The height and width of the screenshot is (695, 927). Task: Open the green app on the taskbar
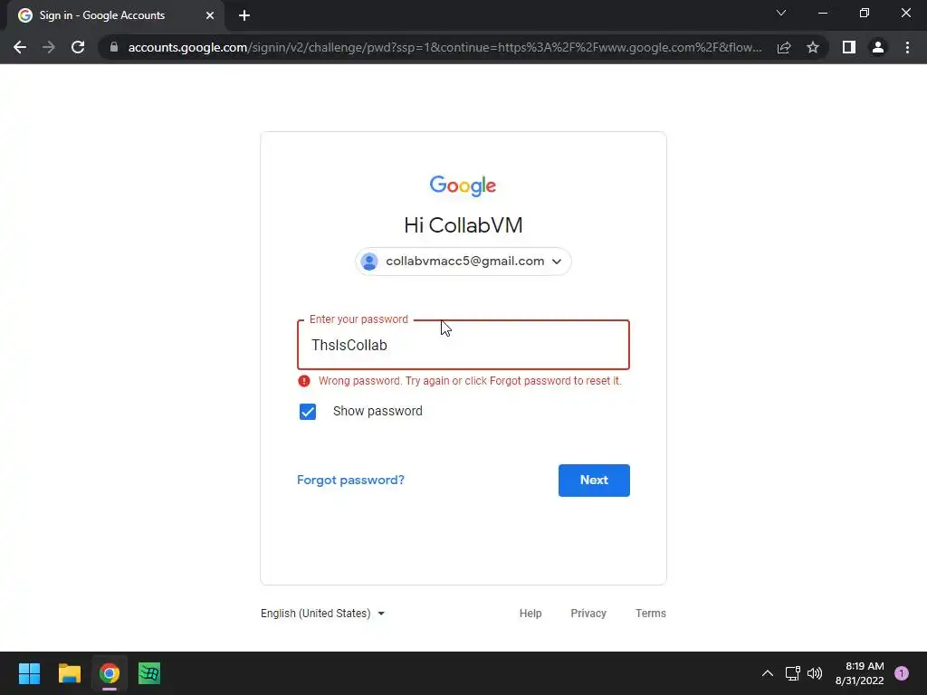tap(149, 673)
